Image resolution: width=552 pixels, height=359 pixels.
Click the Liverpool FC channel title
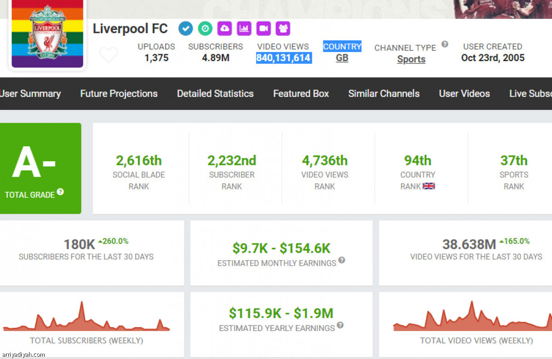tap(130, 28)
